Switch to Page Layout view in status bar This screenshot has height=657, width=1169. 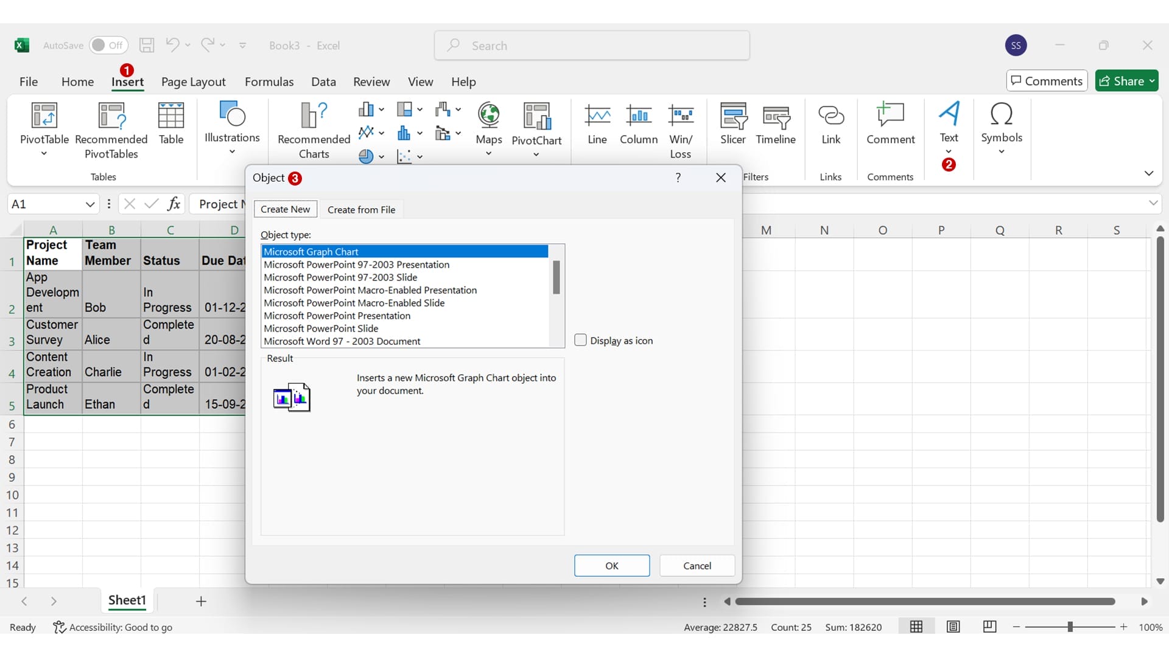(x=953, y=627)
